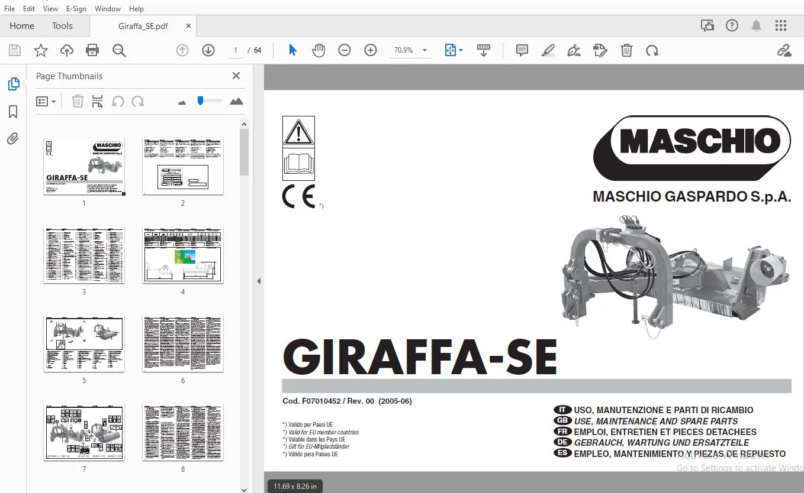Open the share/chat icon in header

[x=707, y=25]
